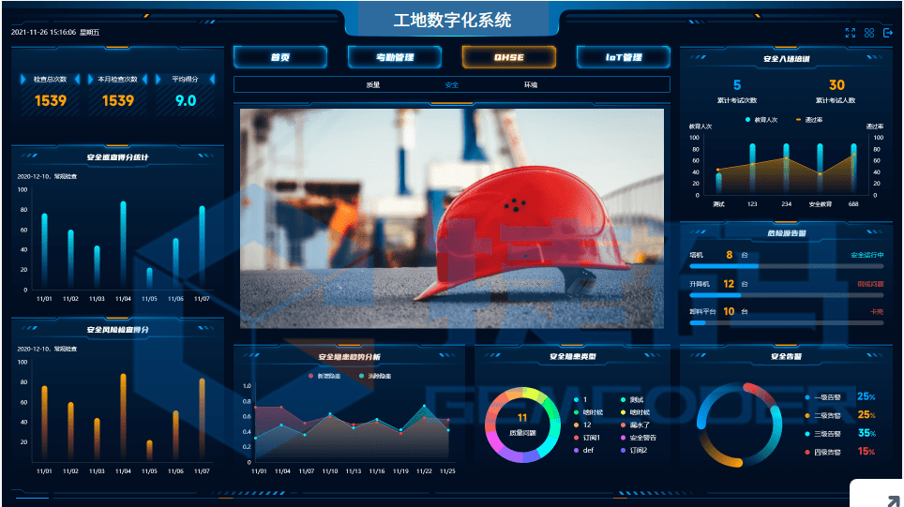Click the 安全警告 pink legend dot
The image size is (904, 507).
pyautogui.click(x=623, y=438)
